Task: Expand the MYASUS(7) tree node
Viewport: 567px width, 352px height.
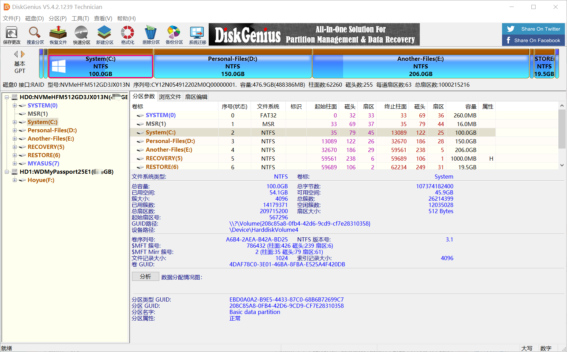Action: tap(15, 163)
